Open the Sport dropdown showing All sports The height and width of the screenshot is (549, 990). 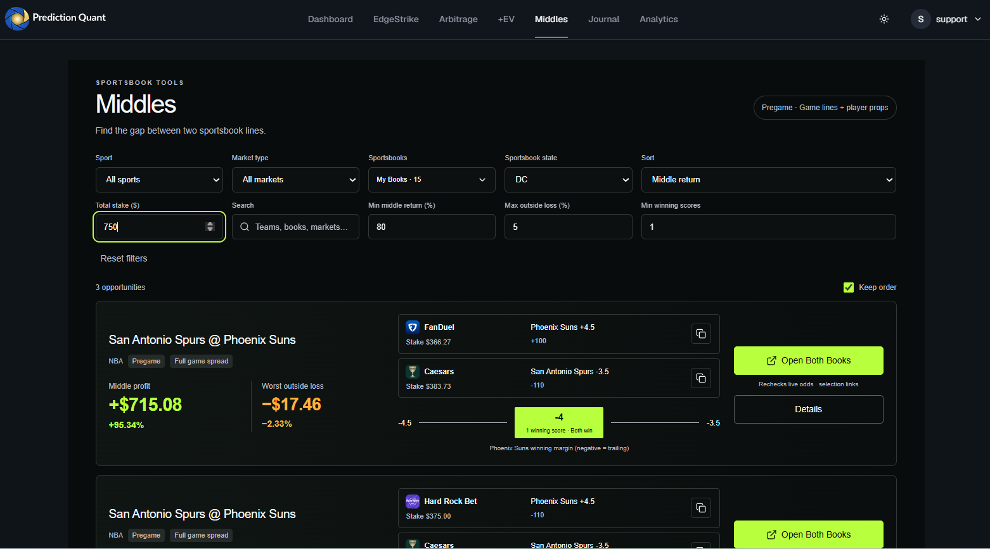pos(159,180)
